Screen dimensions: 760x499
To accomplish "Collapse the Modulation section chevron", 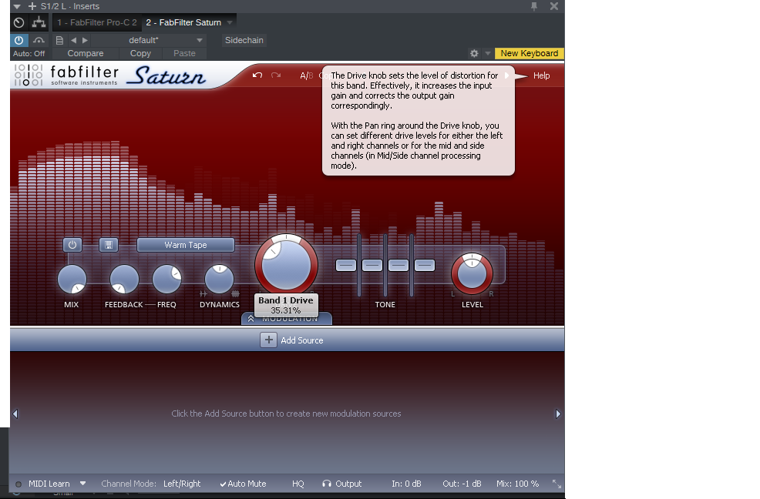I will 251,319.
